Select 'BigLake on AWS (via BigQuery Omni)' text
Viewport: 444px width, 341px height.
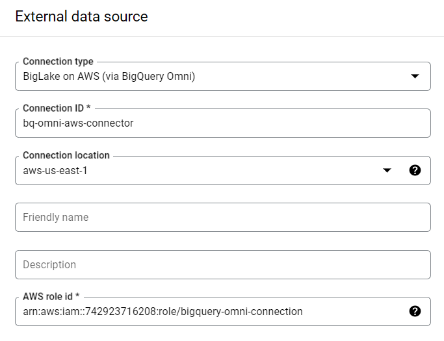coord(109,77)
